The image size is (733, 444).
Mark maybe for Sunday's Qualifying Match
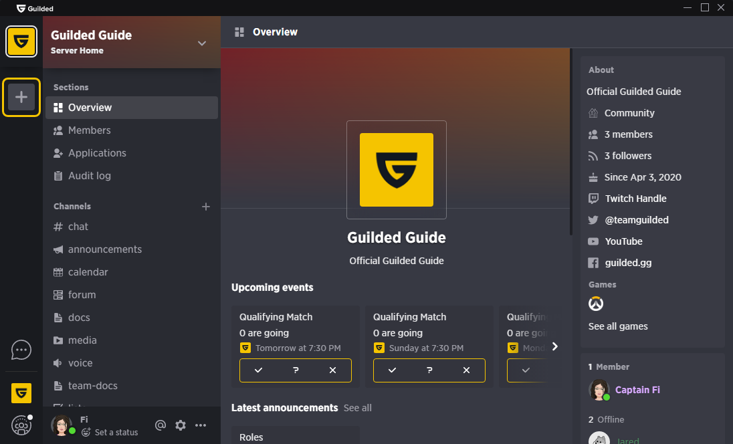(x=429, y=370)
